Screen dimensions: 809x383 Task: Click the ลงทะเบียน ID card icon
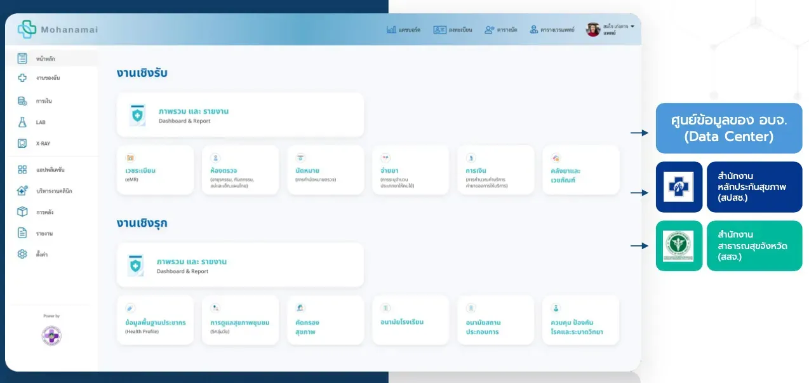pyautogui.click(x=439, y=29)
